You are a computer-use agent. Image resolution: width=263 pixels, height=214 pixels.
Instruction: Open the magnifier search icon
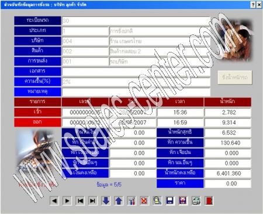tap(157, 201)
